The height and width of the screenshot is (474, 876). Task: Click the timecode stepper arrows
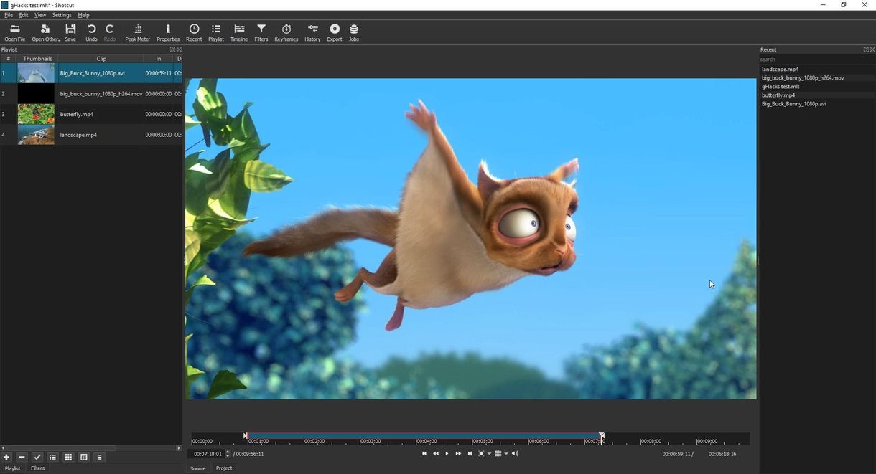tap(228, 454)
